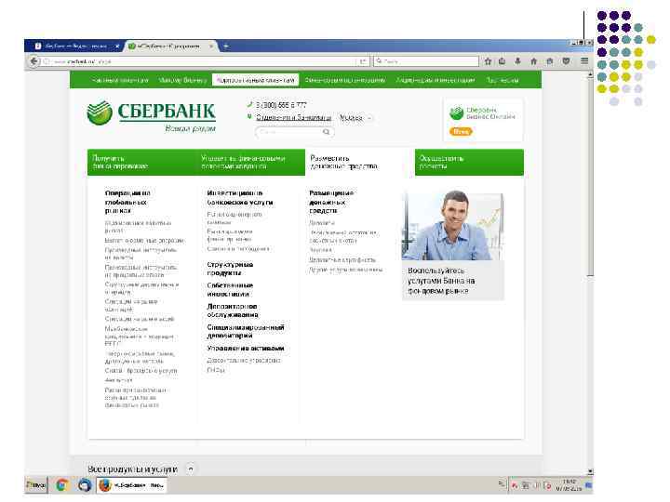Screen dimensions: 670x502
Task: Close the first browser tab
Action: (x=117, y=46)
